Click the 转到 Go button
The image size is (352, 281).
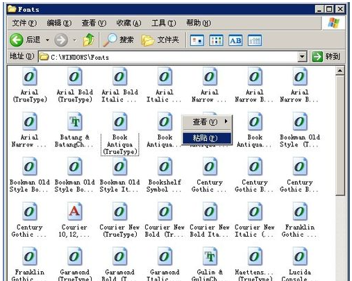(326, 57)
